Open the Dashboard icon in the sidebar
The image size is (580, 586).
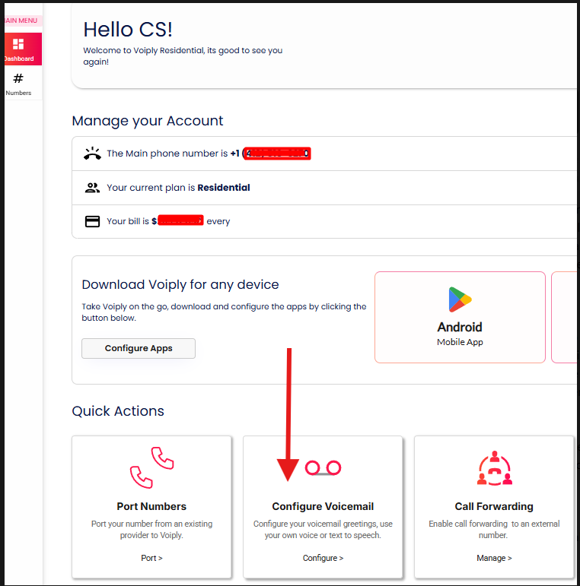point(18,45)
